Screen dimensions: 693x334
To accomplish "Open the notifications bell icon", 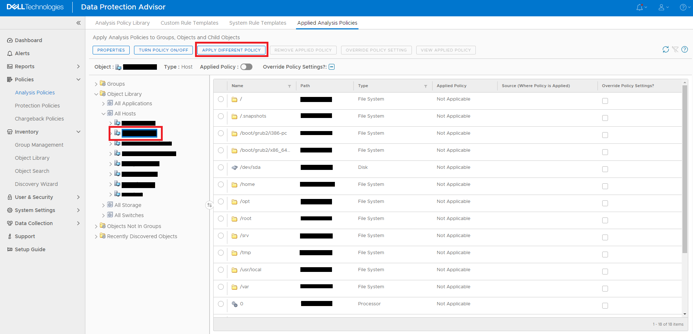I will click(640, 7).
